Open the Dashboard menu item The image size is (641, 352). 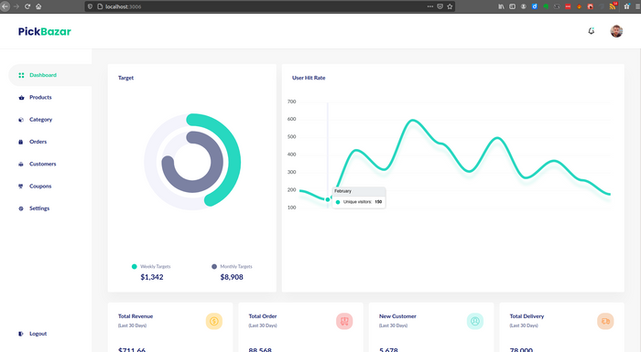pyautogui.click(x=49, y=75)
